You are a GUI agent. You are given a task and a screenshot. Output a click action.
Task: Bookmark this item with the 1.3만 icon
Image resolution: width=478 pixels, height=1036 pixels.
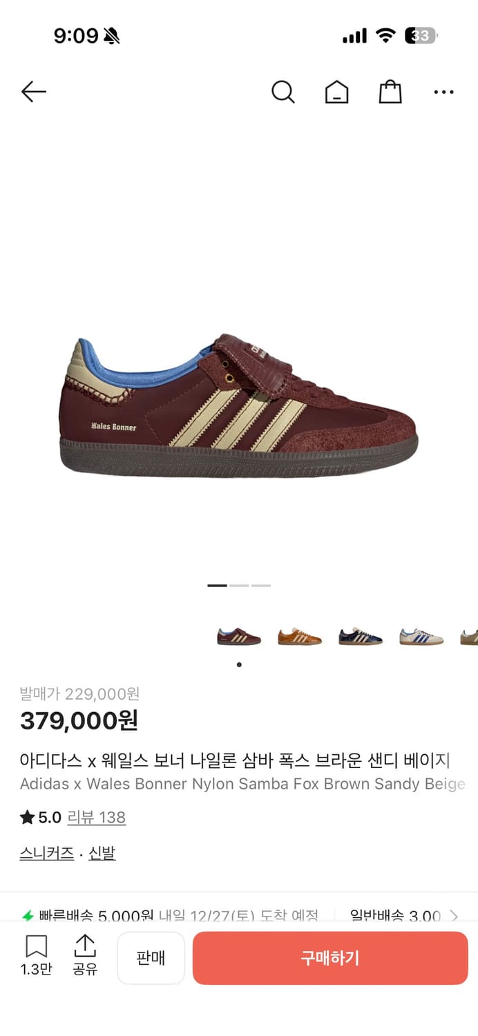pos(36,955)
